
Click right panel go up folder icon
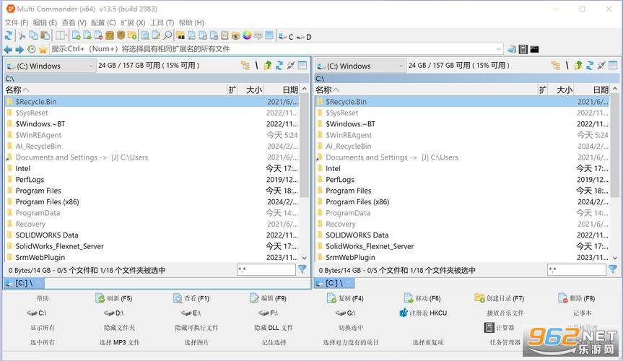click(578, 65)
